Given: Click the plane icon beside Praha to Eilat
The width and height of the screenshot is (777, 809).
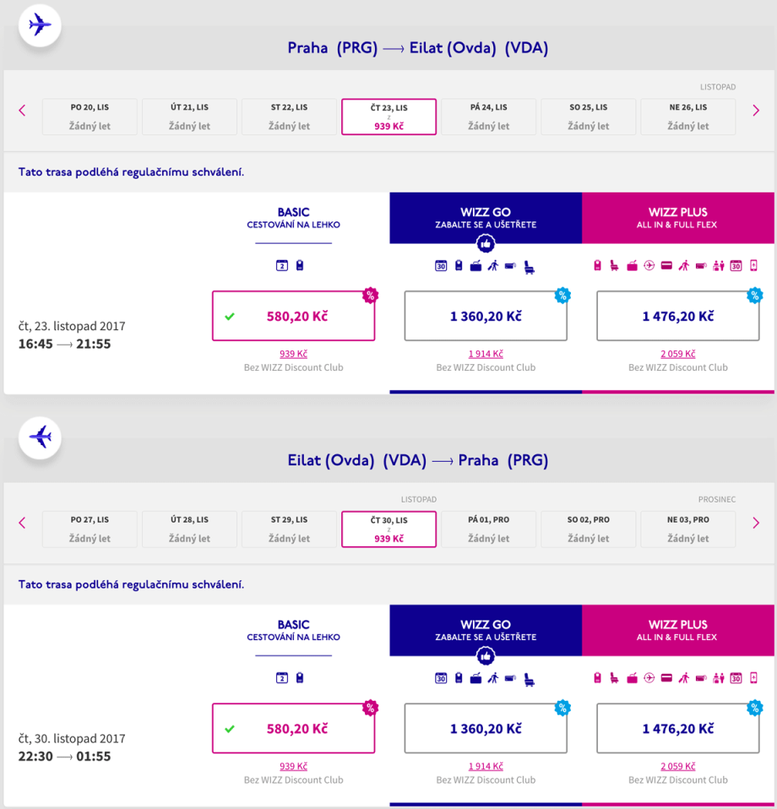Looking at the screenshot, I should pyautogui.click(x=40, y=25).
